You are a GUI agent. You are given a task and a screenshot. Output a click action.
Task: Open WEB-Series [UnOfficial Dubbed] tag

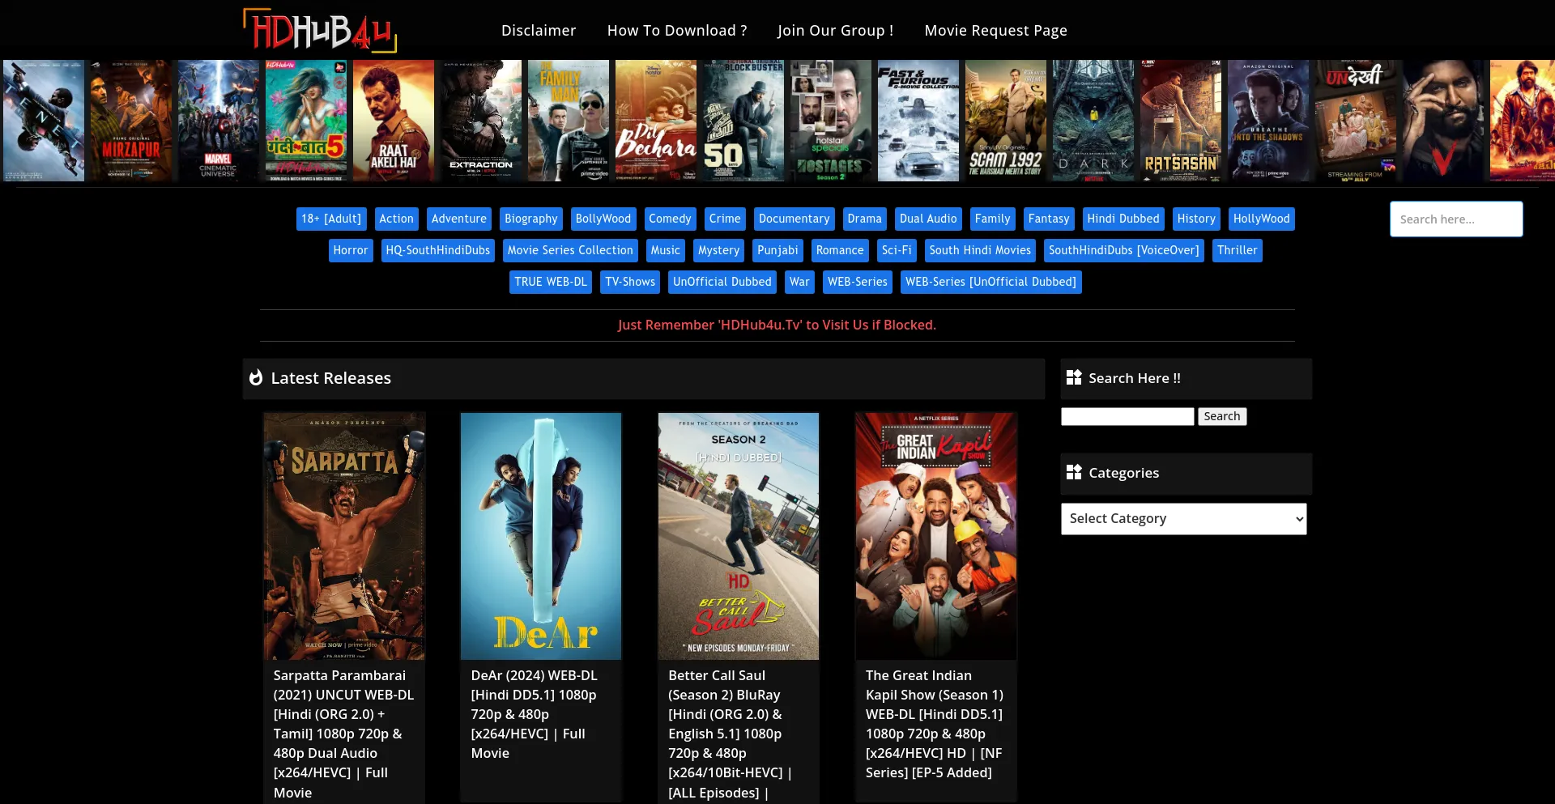(x=991, y=282)
